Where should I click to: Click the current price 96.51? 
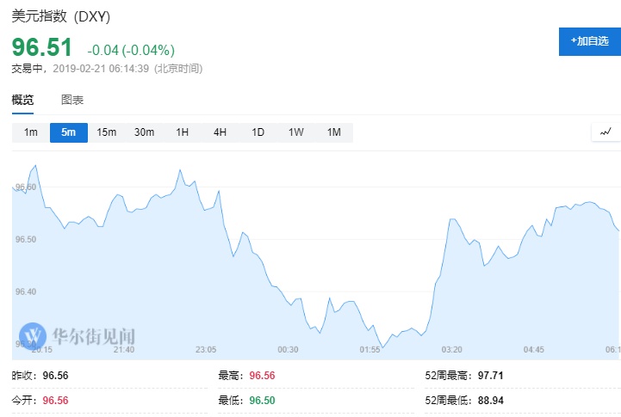click(x=42, y=48)
